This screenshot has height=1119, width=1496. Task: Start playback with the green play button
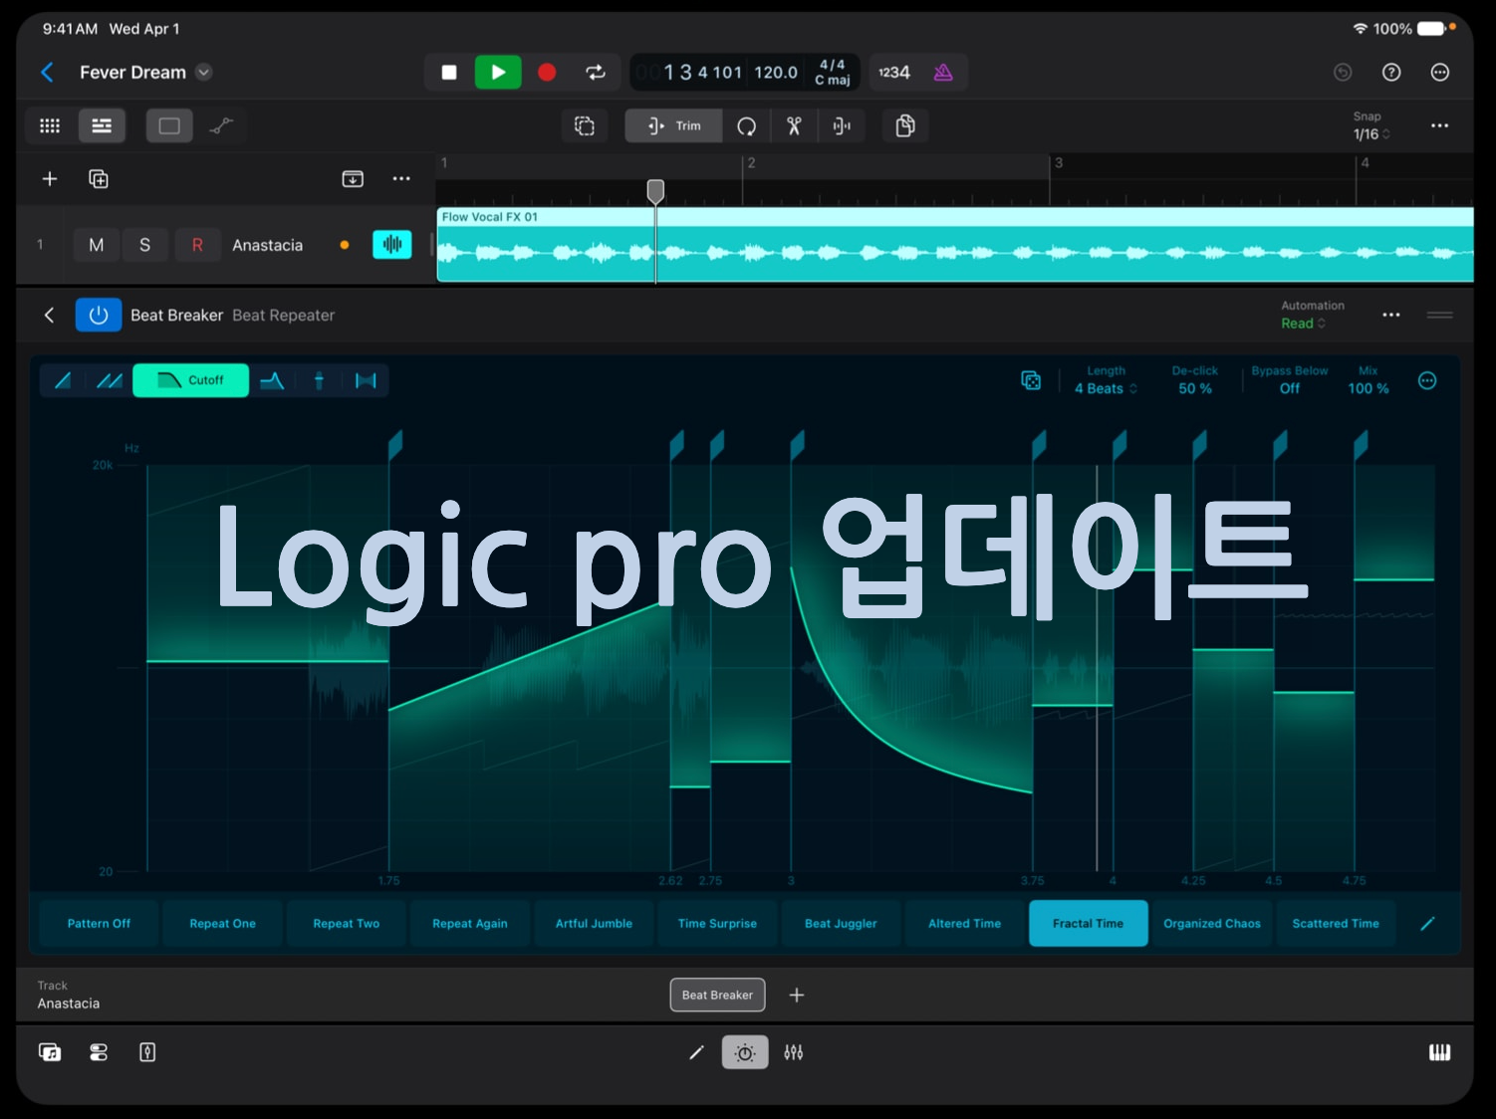(x=498, y=72)
